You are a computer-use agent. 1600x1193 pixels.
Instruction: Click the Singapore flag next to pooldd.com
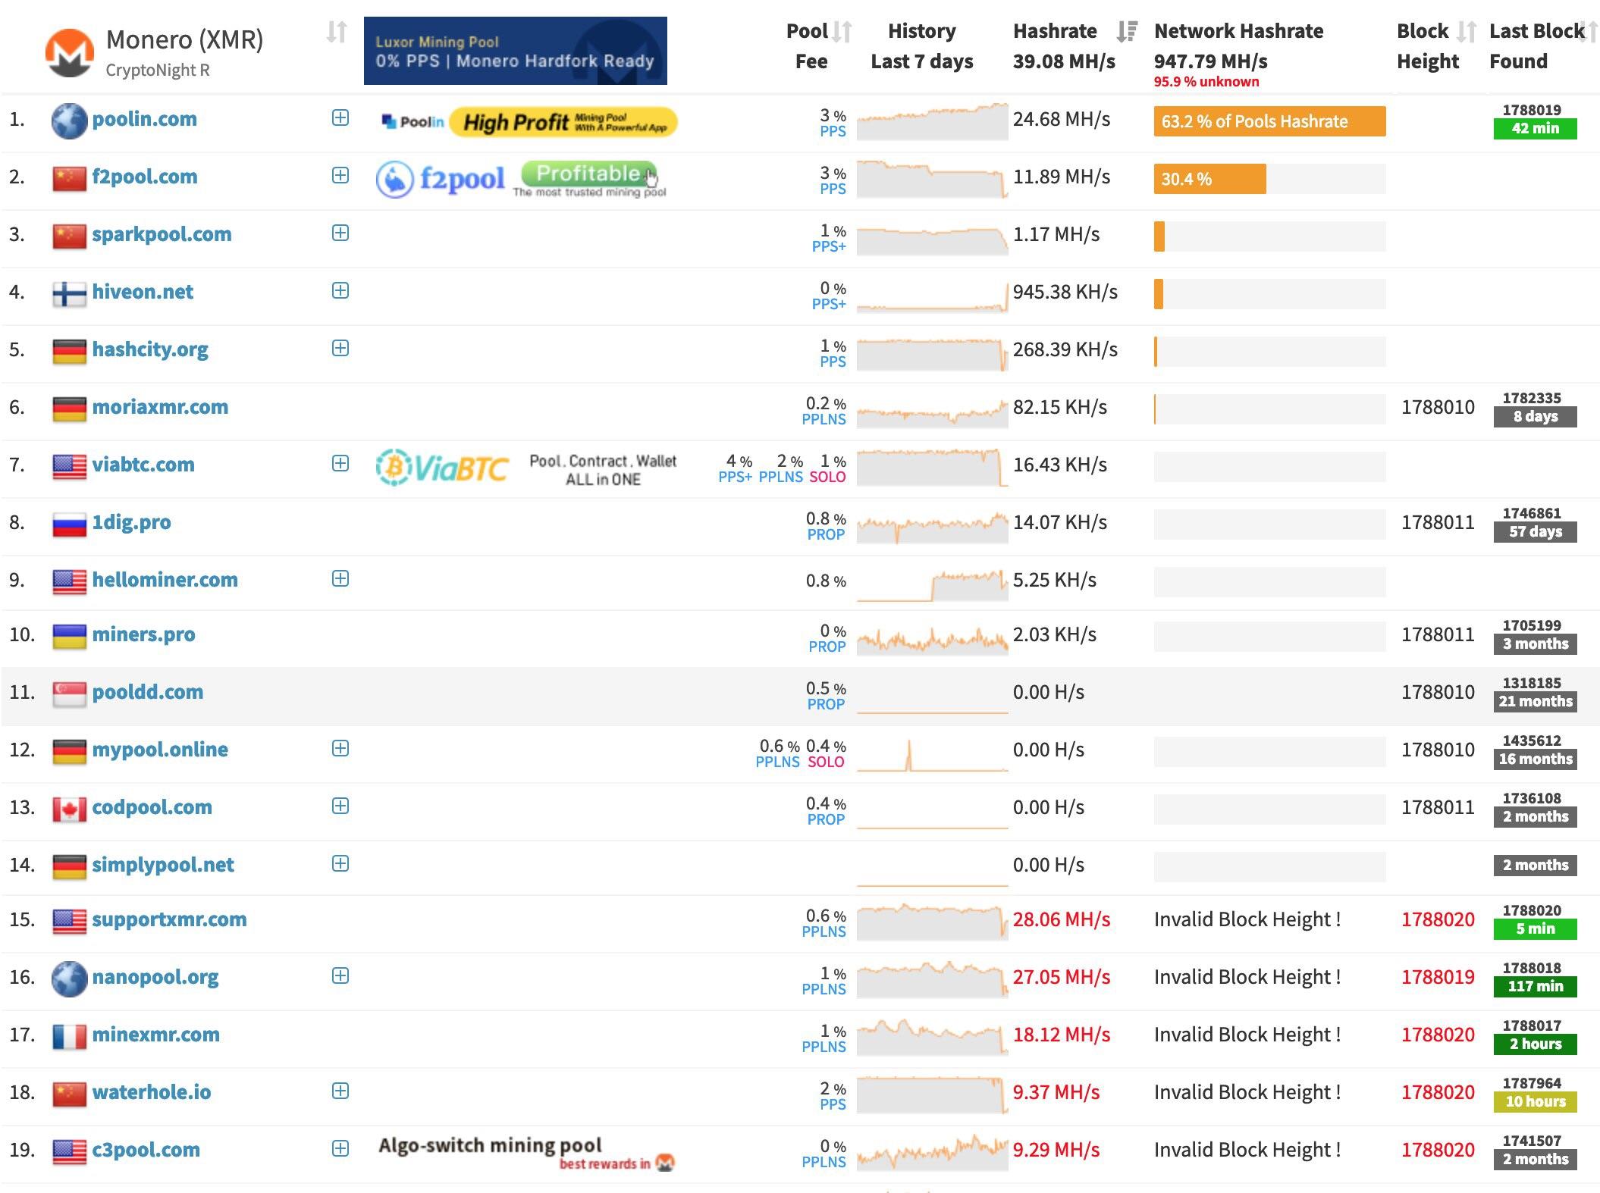[70, 694]
